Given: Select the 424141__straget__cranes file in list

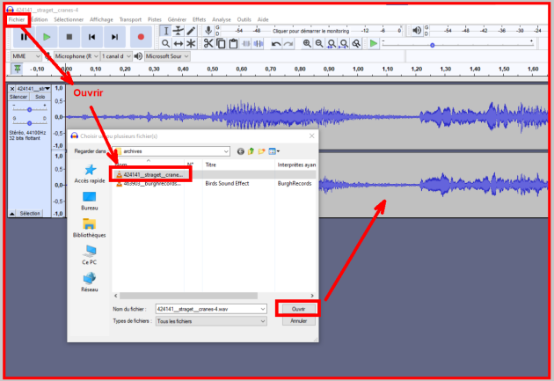Looking at the screenshot, I should 153,174.
